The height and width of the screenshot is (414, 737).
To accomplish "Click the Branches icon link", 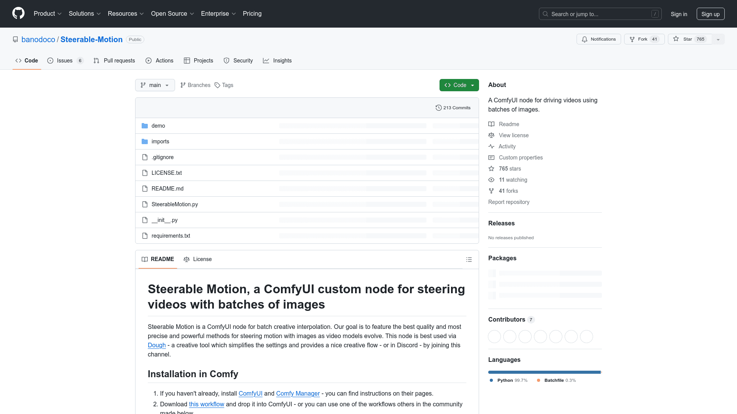I will click(x=183, y=85).
